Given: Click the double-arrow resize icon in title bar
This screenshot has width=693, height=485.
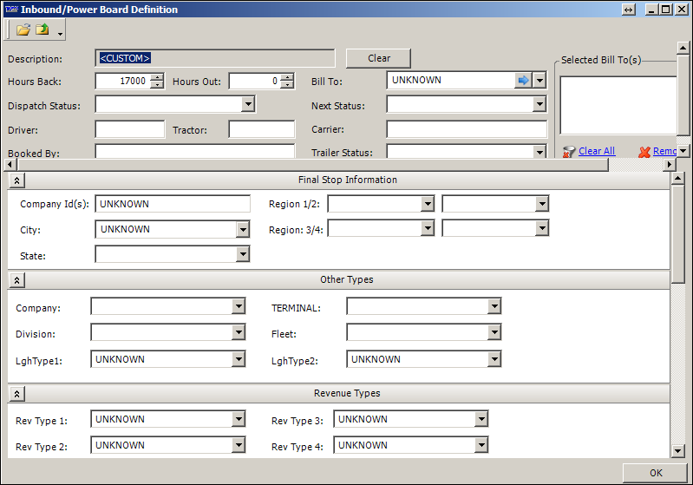Looking at the screenshot, I should pyautogui.click(x=629, y=10).
